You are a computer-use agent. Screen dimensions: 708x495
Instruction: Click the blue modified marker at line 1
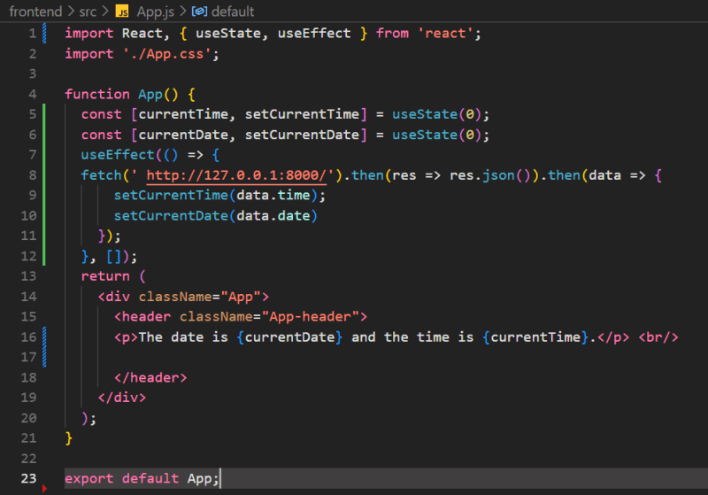pos(44,34)
